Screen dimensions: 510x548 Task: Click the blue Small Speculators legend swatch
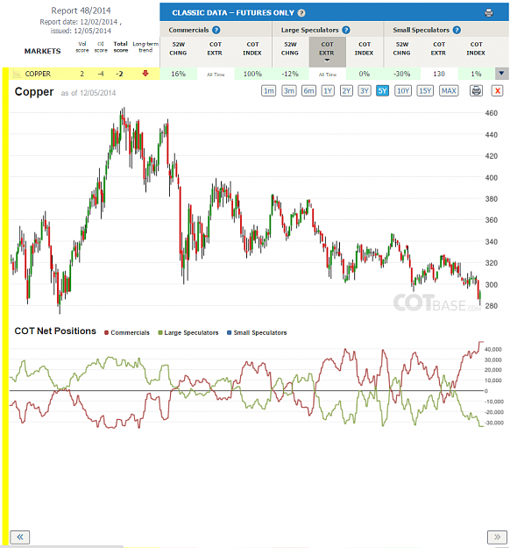coord(230,332)
